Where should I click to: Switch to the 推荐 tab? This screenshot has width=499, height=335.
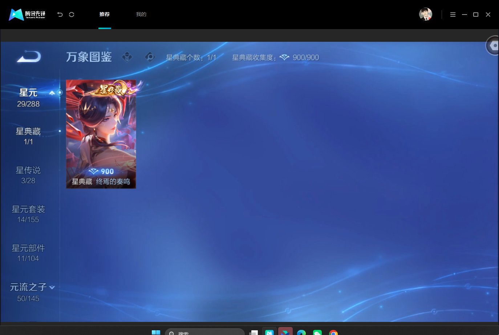105,14
